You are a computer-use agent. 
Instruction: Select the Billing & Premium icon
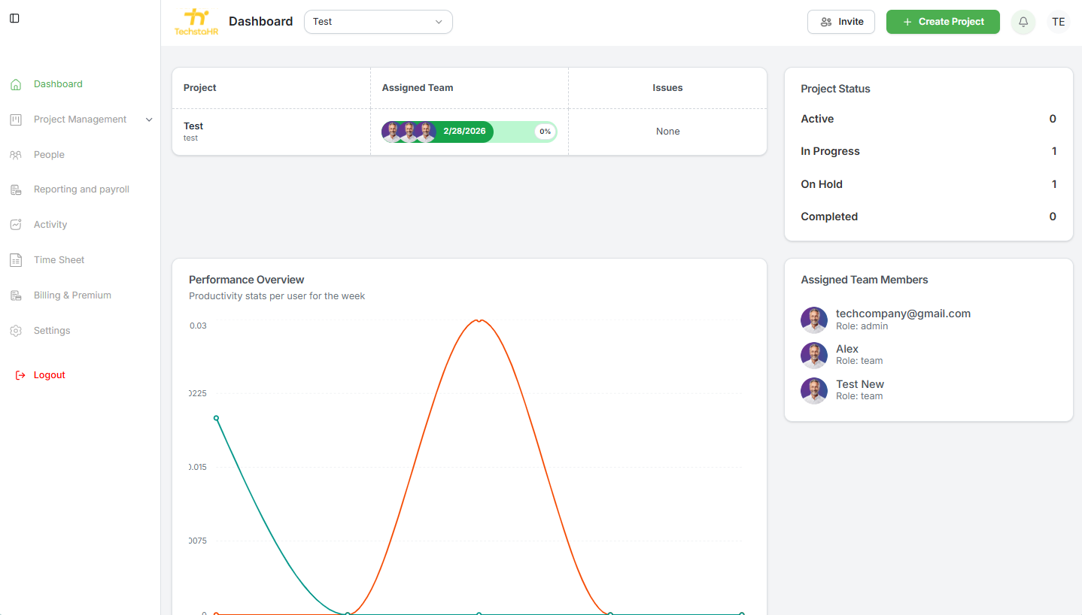(15, 295)
